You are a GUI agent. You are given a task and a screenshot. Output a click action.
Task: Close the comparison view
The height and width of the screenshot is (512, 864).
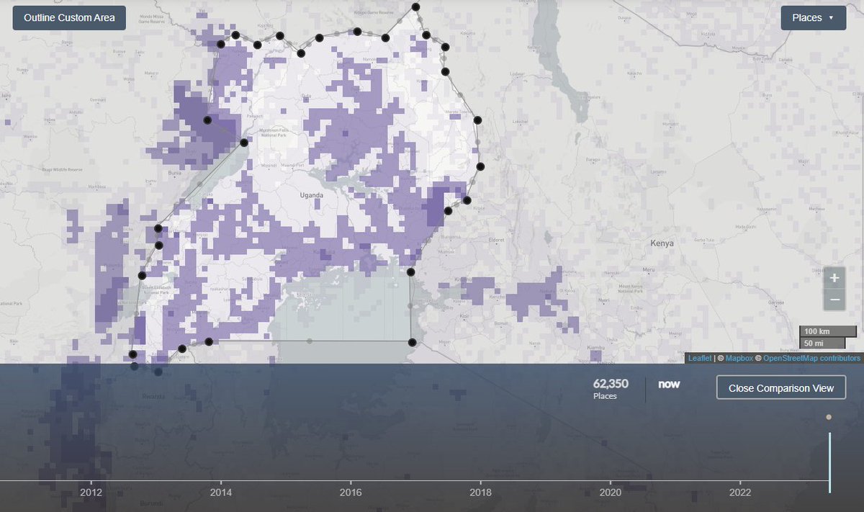[x=781, y=387]
